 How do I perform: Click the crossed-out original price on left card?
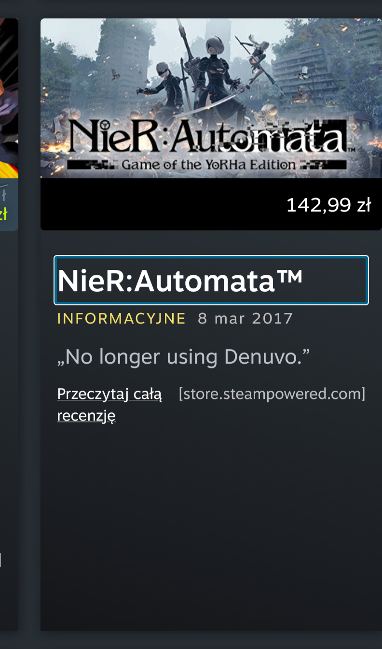pos(4,195)
